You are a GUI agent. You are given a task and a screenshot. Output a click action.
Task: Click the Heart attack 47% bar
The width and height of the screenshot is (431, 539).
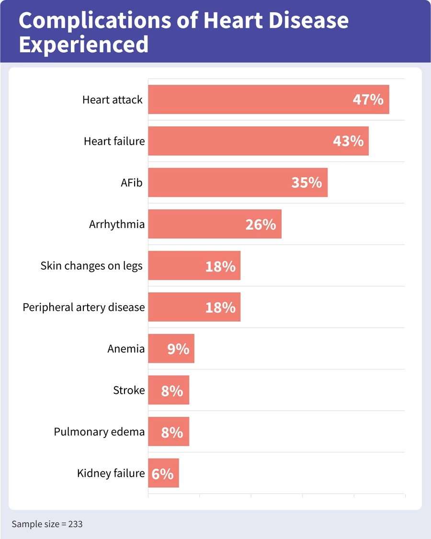pyautogui.click(x=268, y=100)
